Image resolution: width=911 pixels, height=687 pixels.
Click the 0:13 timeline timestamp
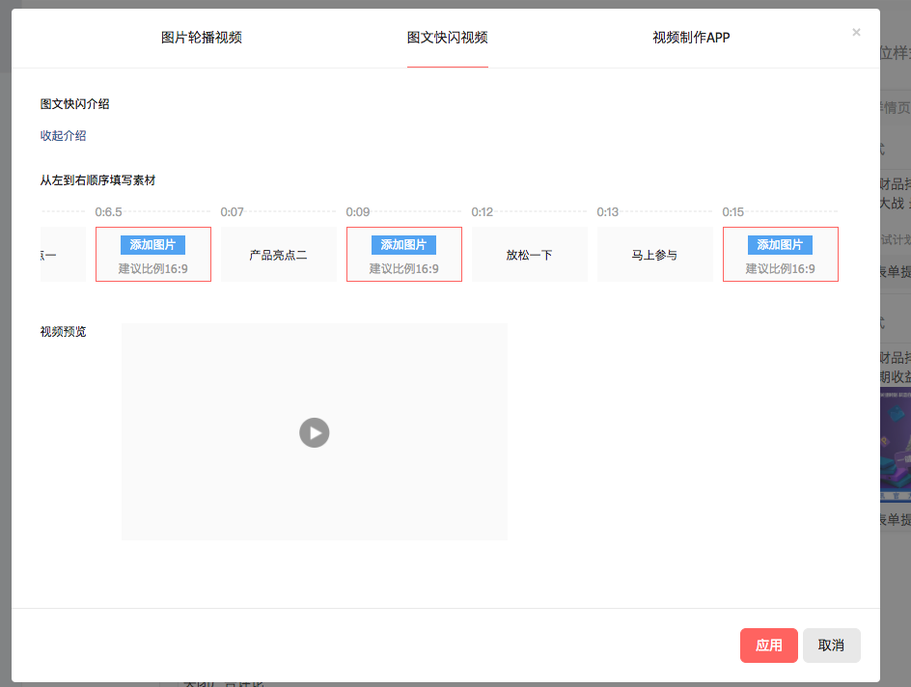(x=608, y=212)
